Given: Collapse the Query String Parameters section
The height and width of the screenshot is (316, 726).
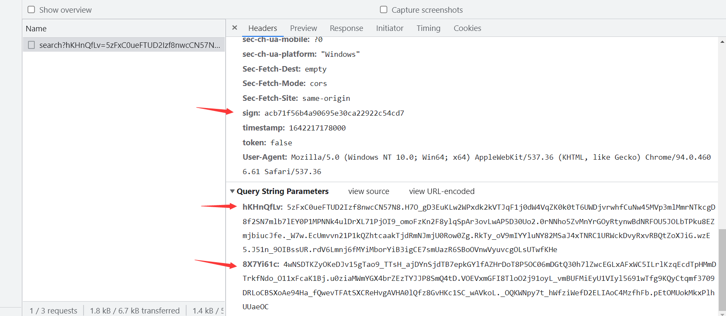Looking at the screenshot, I should click(x=232, y=191).
